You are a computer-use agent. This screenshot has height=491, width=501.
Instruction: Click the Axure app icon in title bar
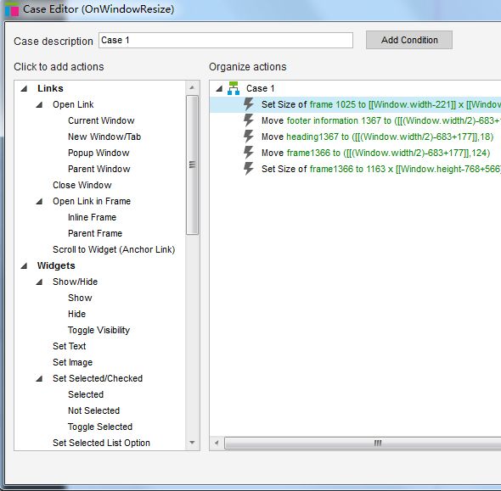[12, 9]
